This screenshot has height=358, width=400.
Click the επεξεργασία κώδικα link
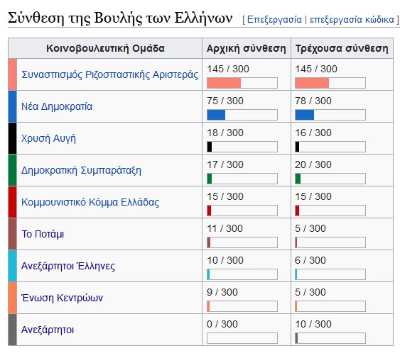click(x=352, y=20)
